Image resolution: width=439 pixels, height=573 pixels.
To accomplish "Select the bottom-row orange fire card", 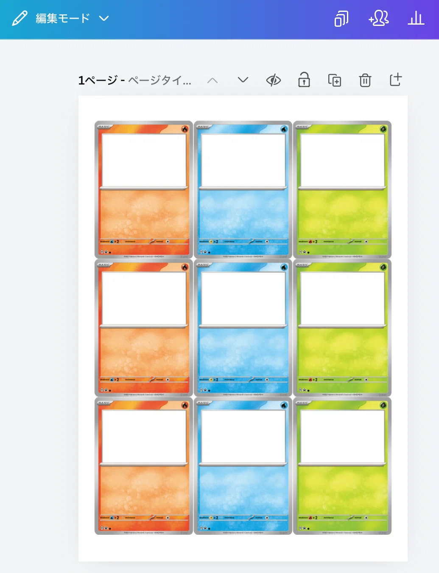I will point(144,466).
